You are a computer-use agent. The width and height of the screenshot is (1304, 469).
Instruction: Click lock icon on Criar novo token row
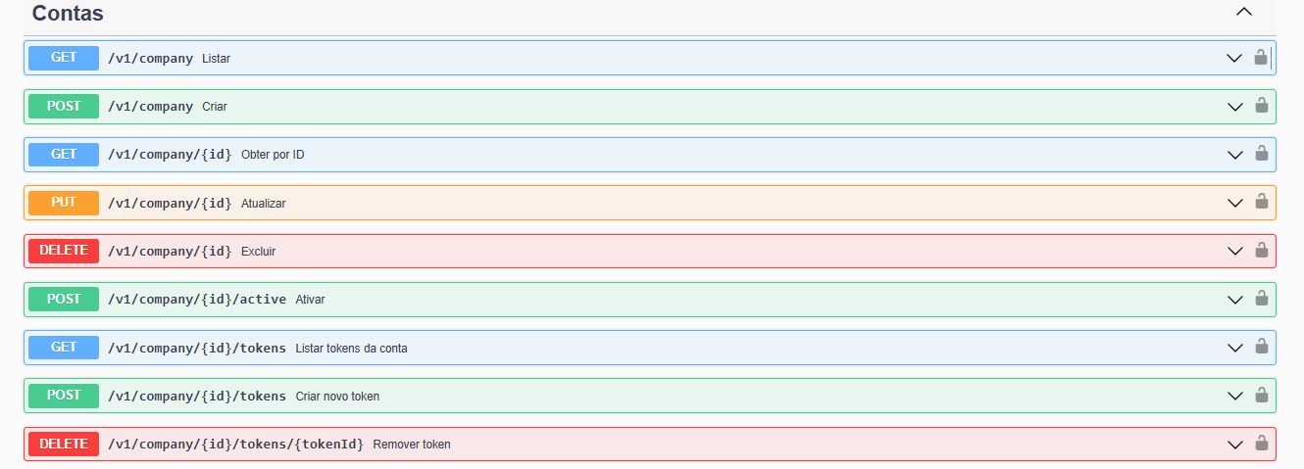[x=1261, y=396]
